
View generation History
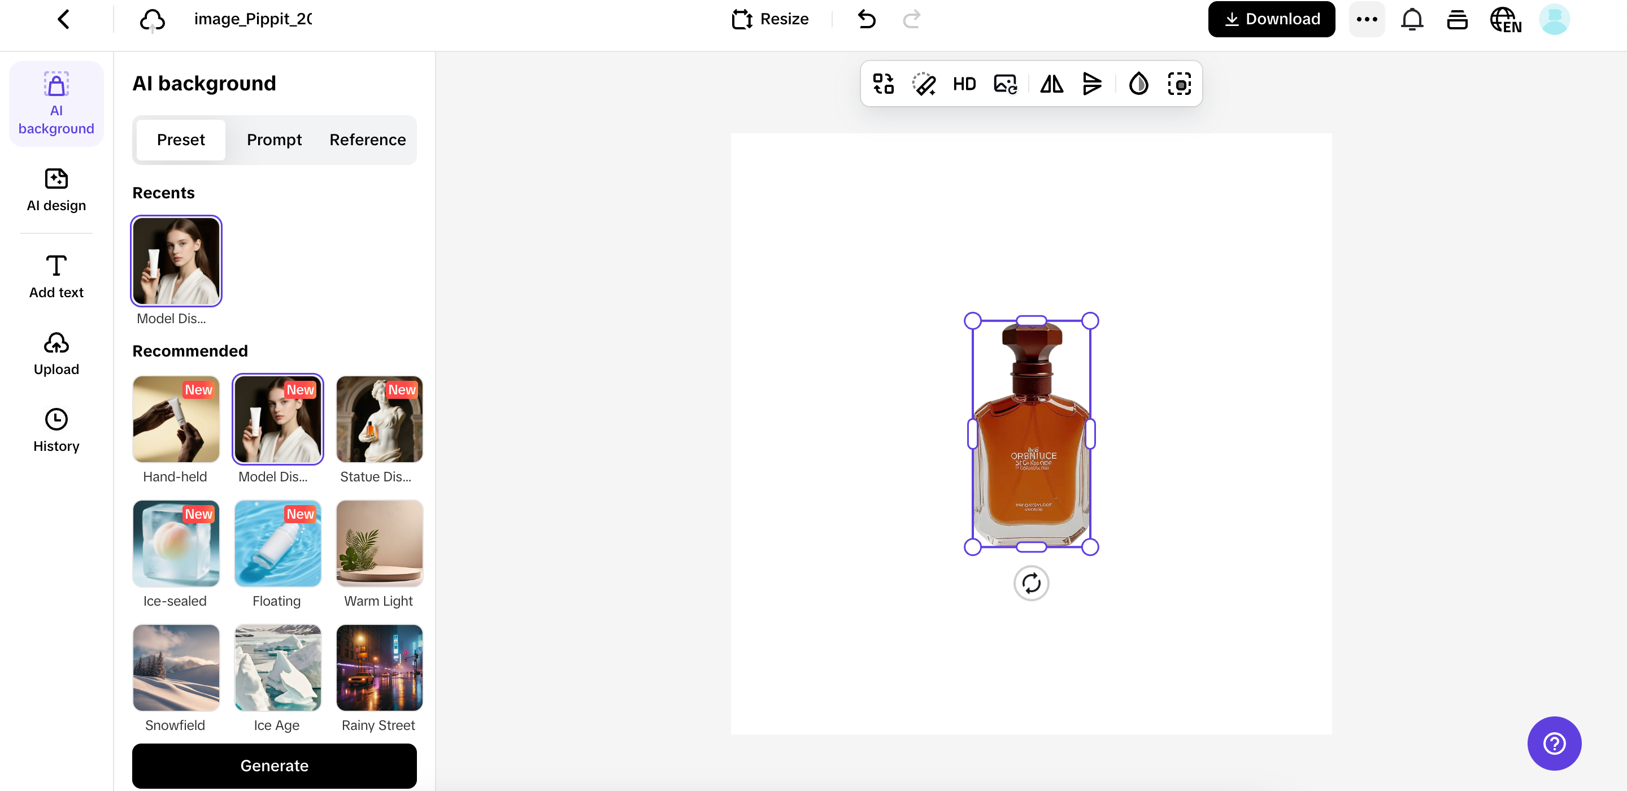tap(55, 429)
